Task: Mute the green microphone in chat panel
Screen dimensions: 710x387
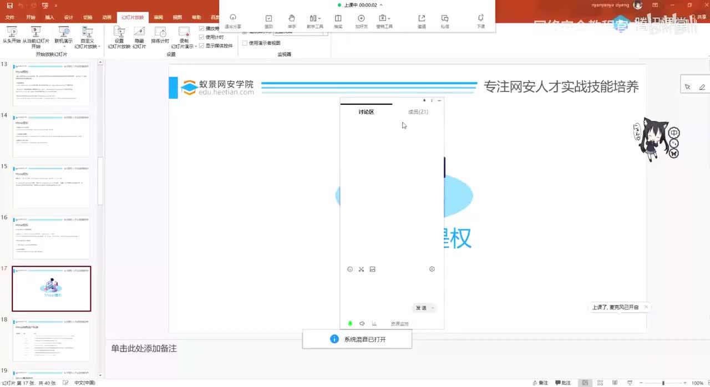Action: 350,323
